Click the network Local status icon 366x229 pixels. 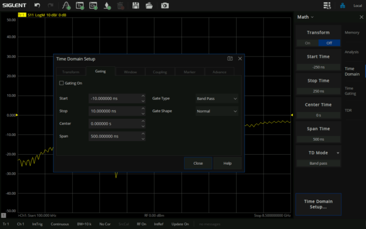click(342, 6)
